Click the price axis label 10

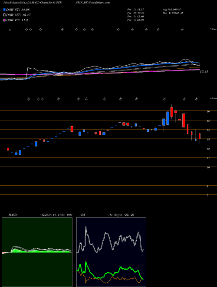pos(208,167)
